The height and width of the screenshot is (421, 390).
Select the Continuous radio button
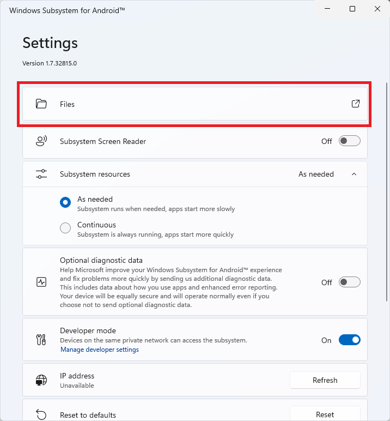pyautogui.click(x=65, y=228)
